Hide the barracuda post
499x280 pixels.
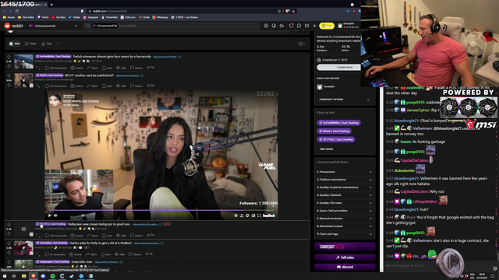pos(122,68)
